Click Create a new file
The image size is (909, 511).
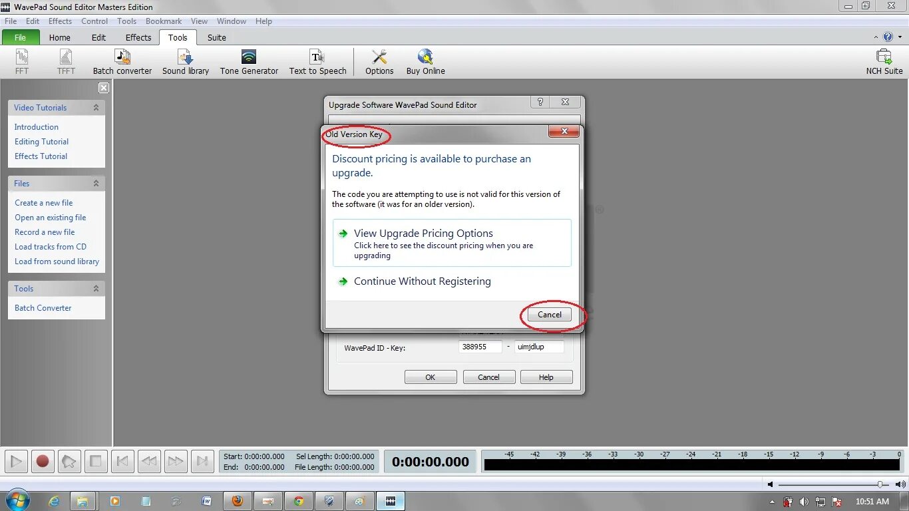tap(44, 203)
